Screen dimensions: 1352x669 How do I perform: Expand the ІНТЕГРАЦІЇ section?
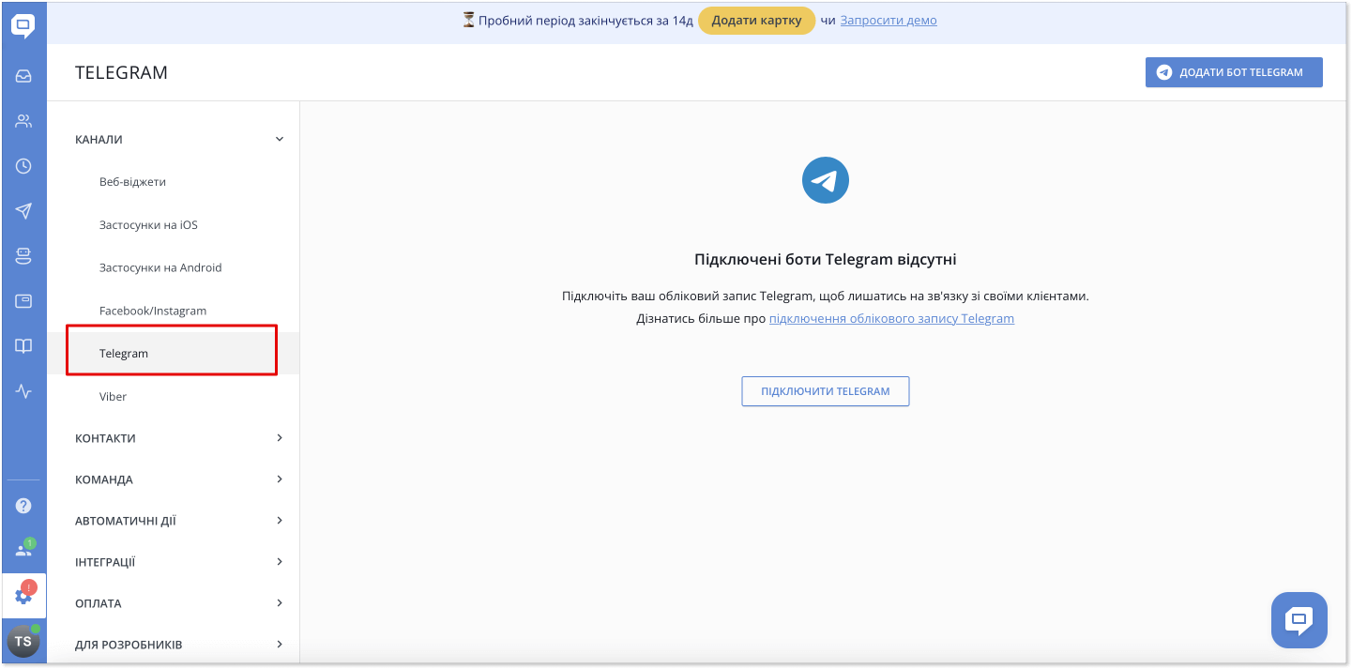tap(180, 562)
